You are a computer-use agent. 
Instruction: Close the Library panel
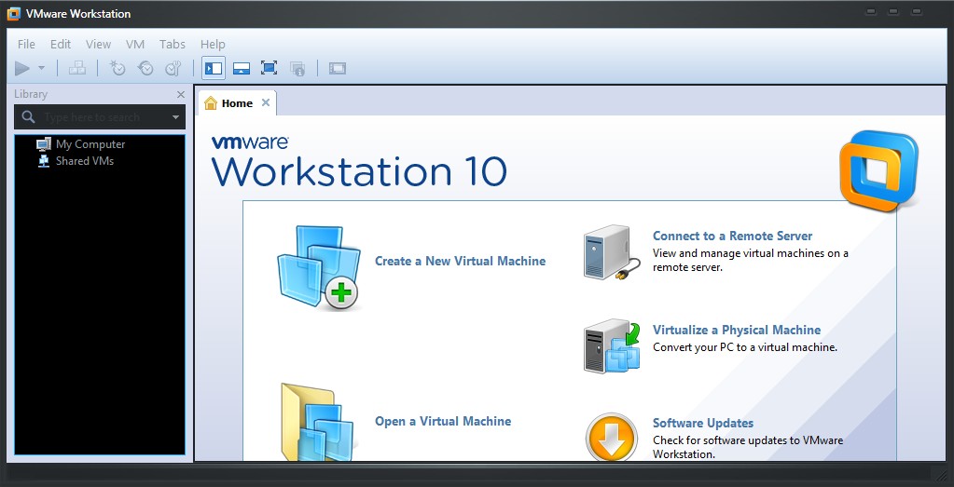point(181,94)
